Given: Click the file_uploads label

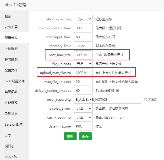Looking at the screenshot, I should tap(62, 64).
